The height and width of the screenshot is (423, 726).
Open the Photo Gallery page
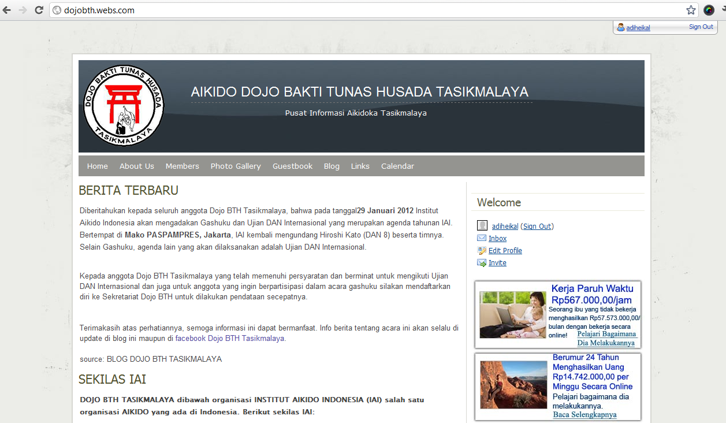(x=236, y=166)
